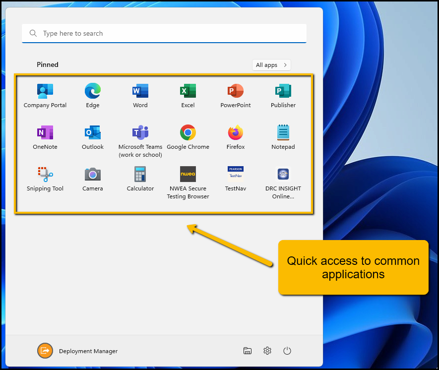Launch Excel from pinned apps

click(188, 95)
